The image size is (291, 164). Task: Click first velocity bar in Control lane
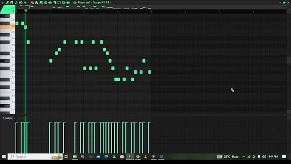[x=16, y=137]
